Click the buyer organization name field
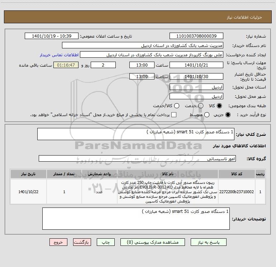Image resolution: width=276 pixels, height=267 pixels. [143, 45]
